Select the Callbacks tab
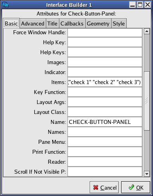Viewport: 153px width, 196px height. [72, 24]
